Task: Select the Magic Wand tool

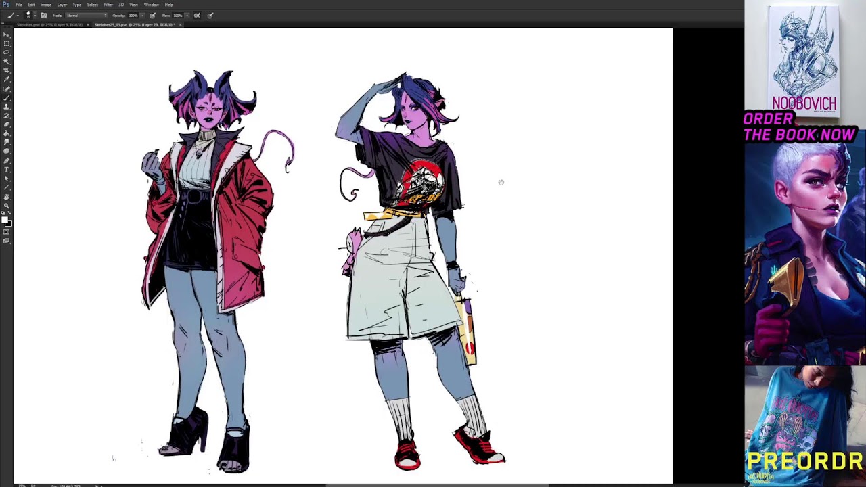Action: (7, 61)
